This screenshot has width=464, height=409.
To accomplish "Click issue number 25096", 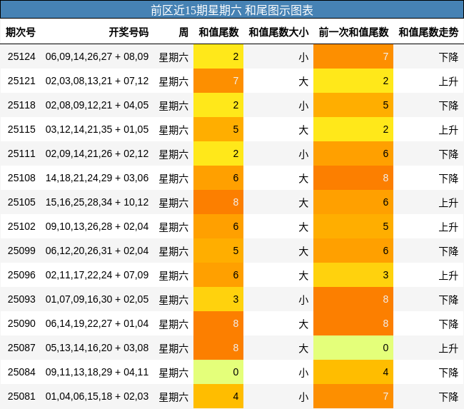I will click(x=21, y=275).
